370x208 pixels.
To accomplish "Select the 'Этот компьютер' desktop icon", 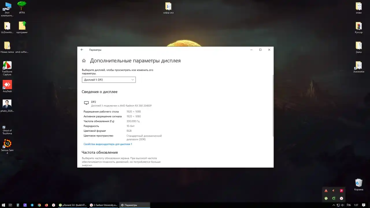I will click(7, 9).
